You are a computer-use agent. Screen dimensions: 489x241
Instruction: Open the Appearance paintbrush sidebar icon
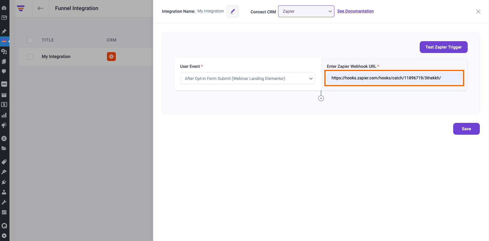pos(4,172)
